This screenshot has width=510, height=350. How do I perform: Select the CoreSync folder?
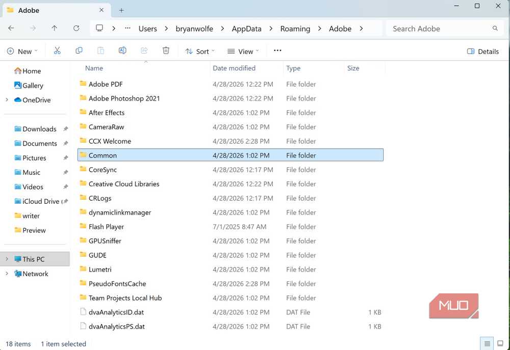231,170
